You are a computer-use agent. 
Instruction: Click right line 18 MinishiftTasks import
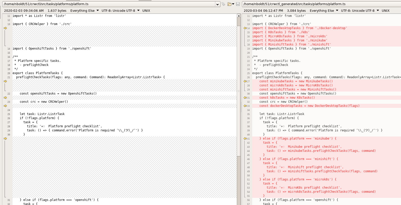(292, 44)
